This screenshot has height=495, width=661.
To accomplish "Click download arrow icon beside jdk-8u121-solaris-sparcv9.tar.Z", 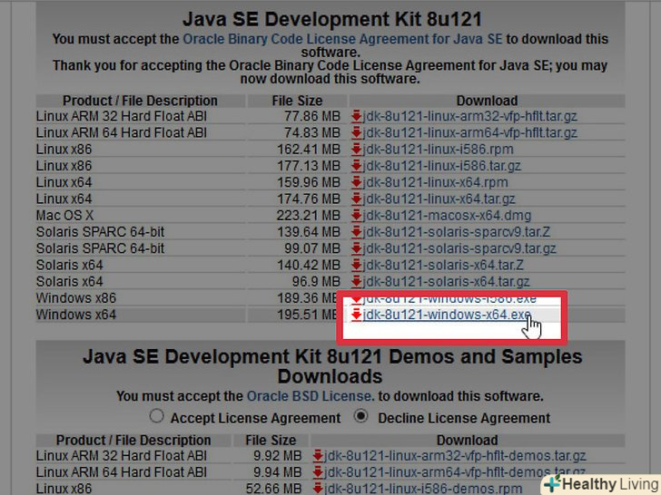I will 357,231.
